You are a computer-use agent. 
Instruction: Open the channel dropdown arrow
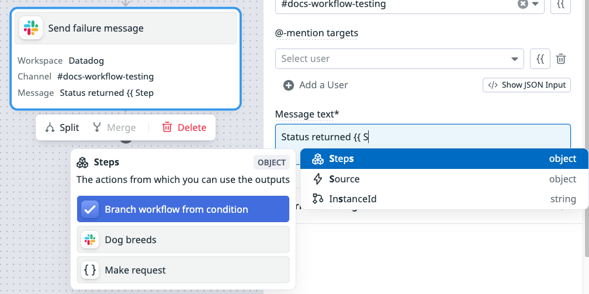click(535, 4)
